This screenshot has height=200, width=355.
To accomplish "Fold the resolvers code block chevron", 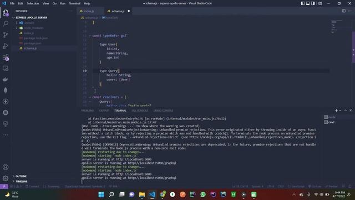I will pos(90,97).
